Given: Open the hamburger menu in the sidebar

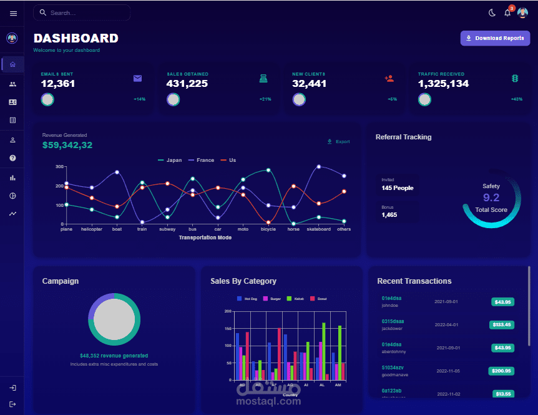Looking at the screenshot, I should (13, 13).
